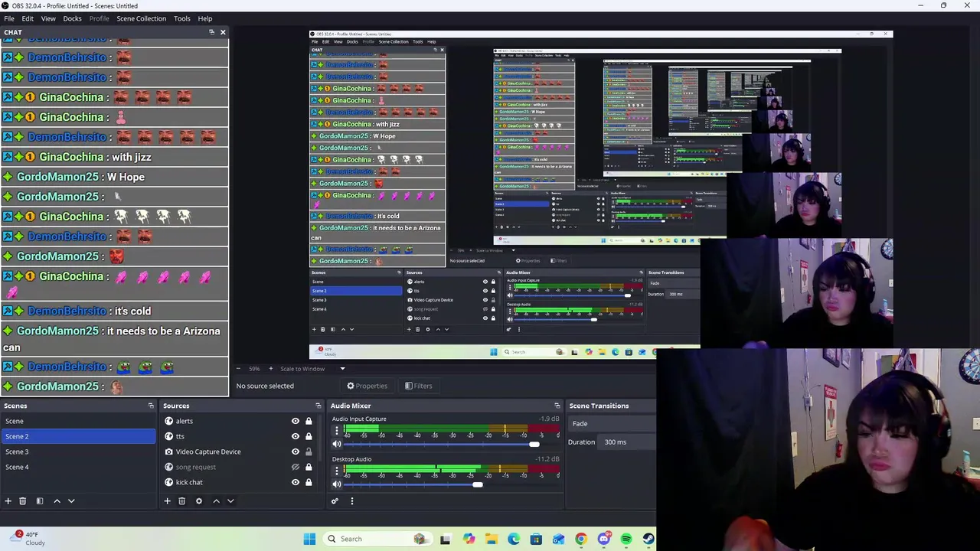Float the Chat dock panel
The height and width of the screenshot is (551, 980).
[x=211, y=32]
